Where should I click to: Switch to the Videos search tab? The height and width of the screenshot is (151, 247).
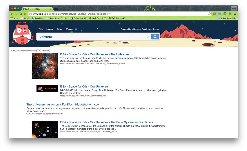(x=69, y=29)
